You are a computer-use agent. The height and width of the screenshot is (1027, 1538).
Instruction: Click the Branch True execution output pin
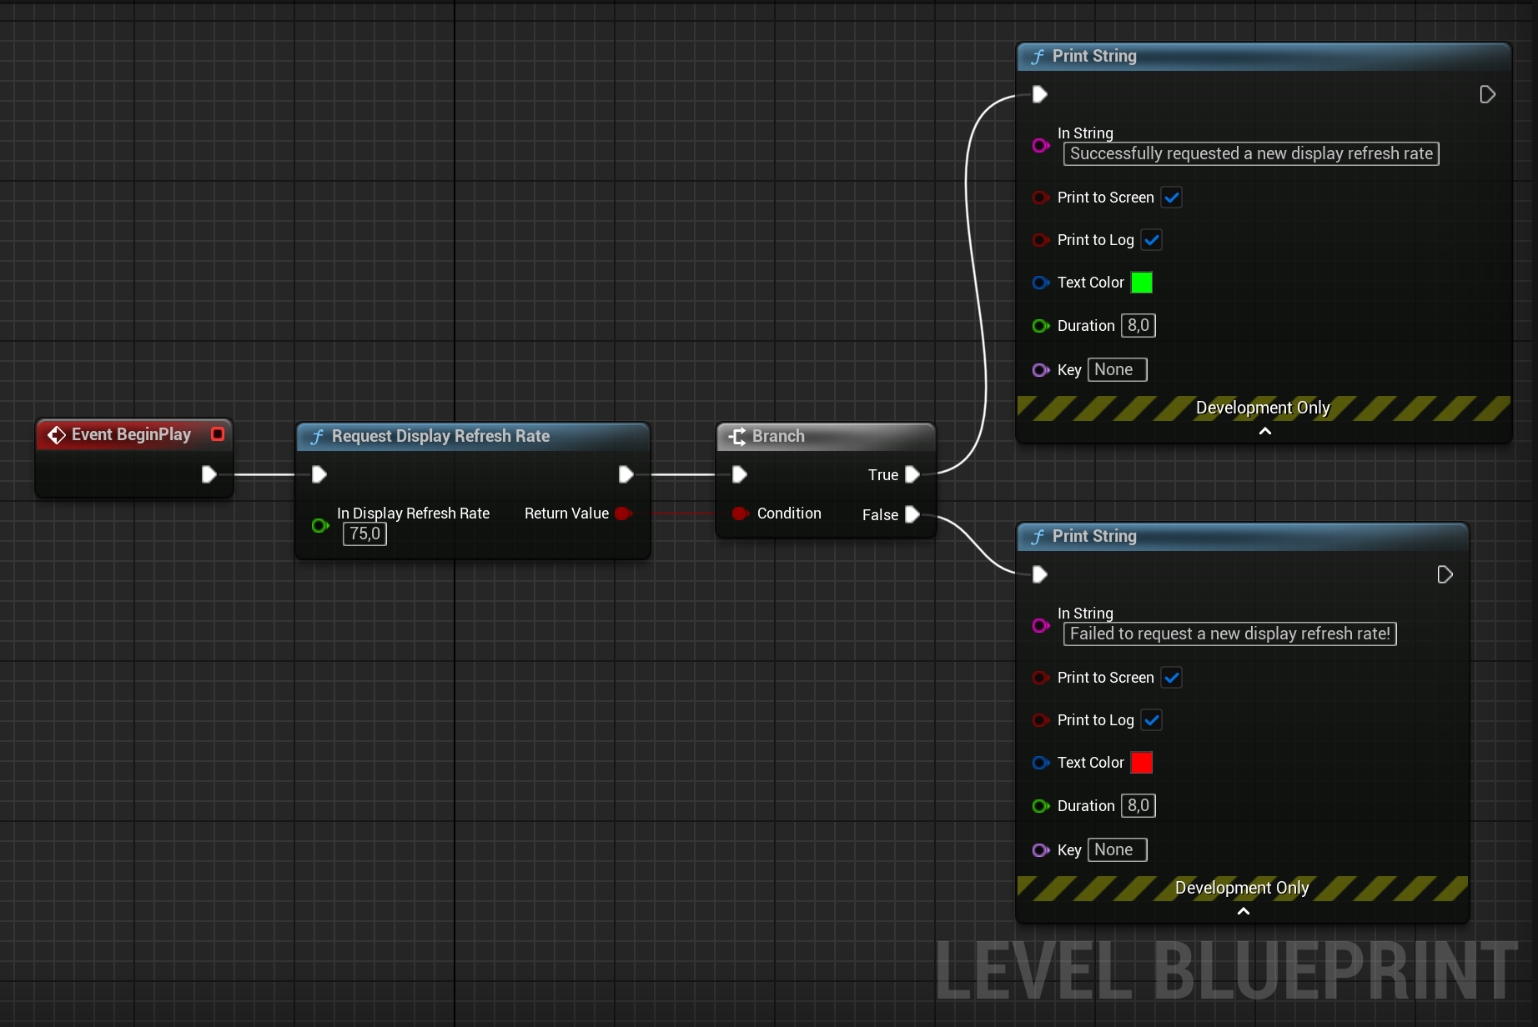point(912,474)
